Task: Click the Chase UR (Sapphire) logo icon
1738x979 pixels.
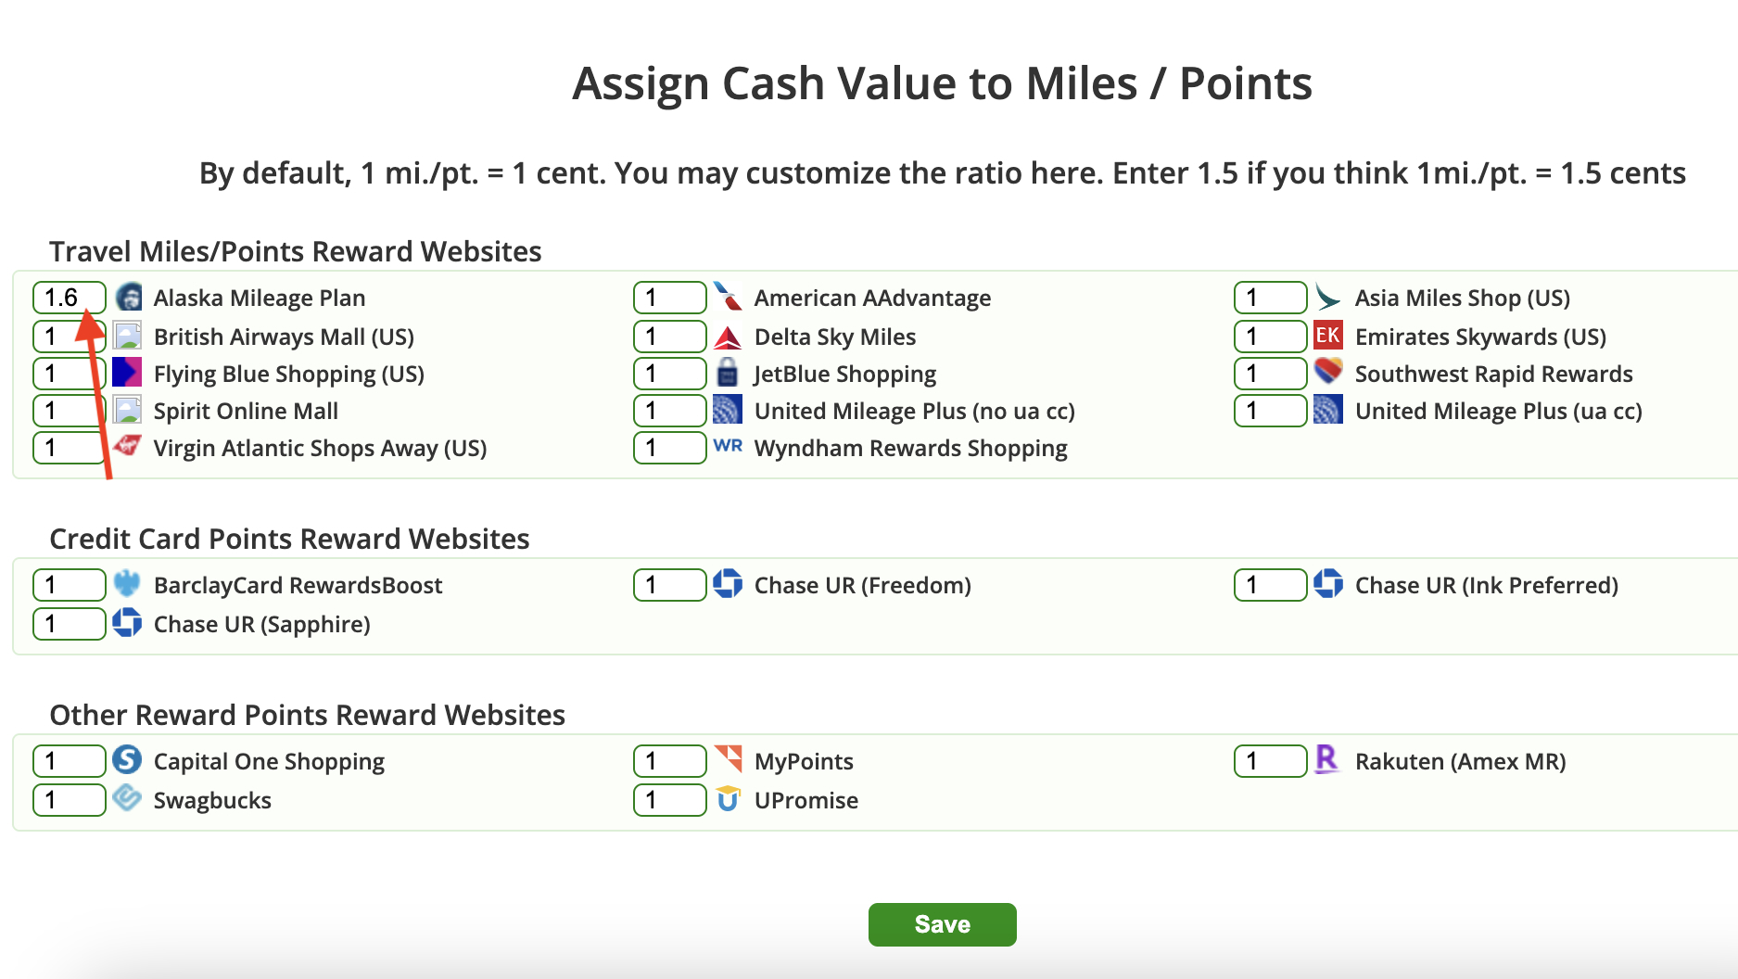Action: pos(127,622)
